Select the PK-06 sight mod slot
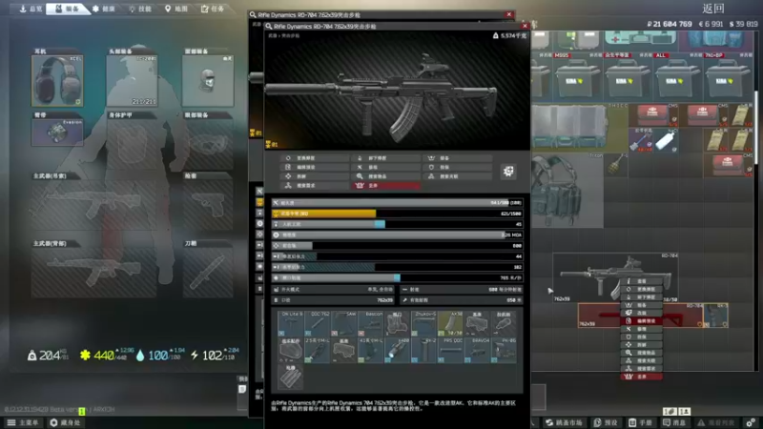The height and width of the screenshot is (429, 763). (x=504, y=351)
